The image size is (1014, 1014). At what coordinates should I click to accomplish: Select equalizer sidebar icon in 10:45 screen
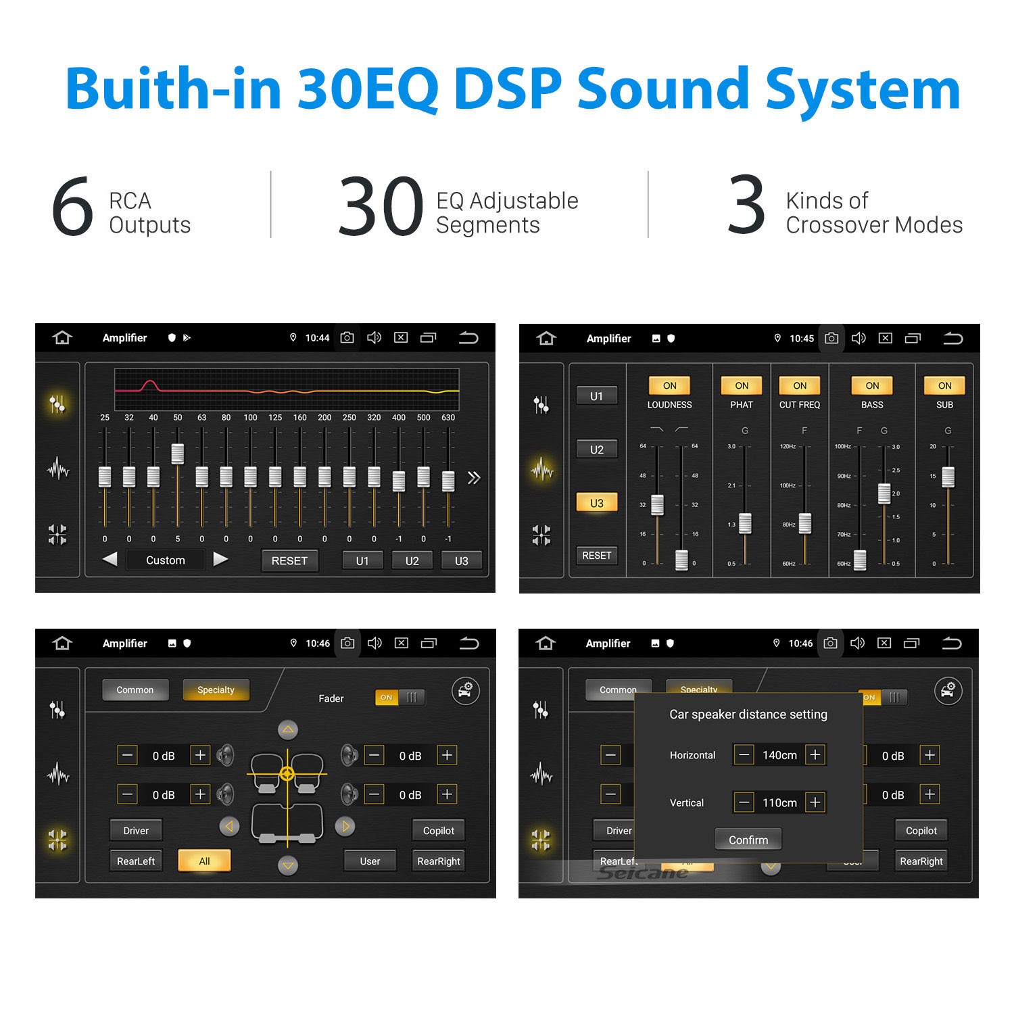[541, 405]
